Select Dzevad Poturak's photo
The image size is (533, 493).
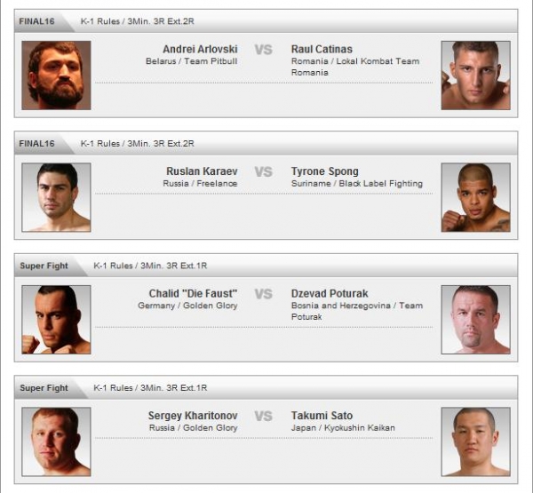(x=475, y=320)
